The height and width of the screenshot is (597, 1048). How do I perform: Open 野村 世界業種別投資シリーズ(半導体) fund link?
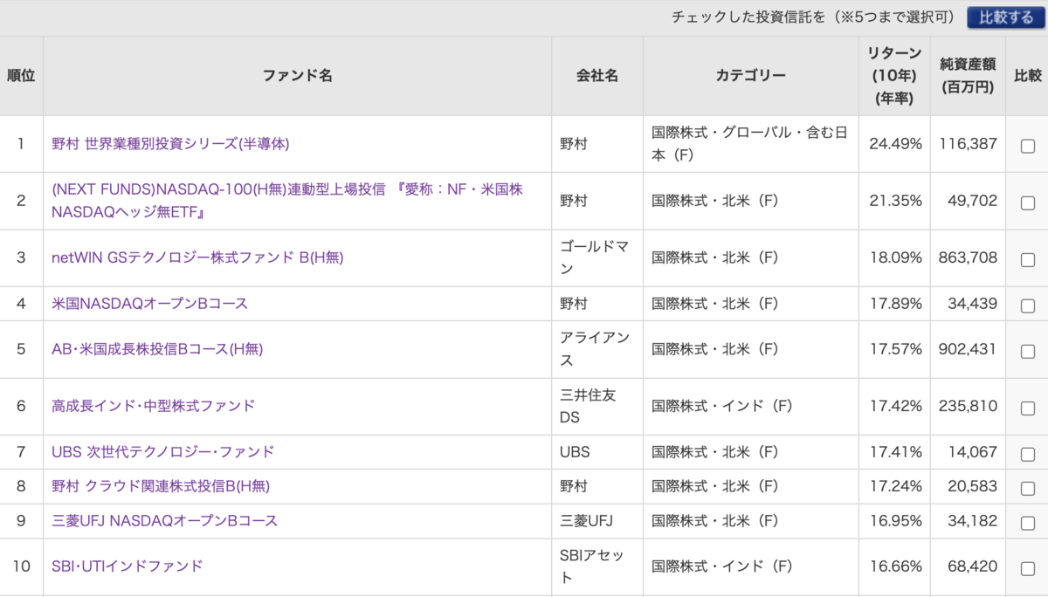[170, 143]
